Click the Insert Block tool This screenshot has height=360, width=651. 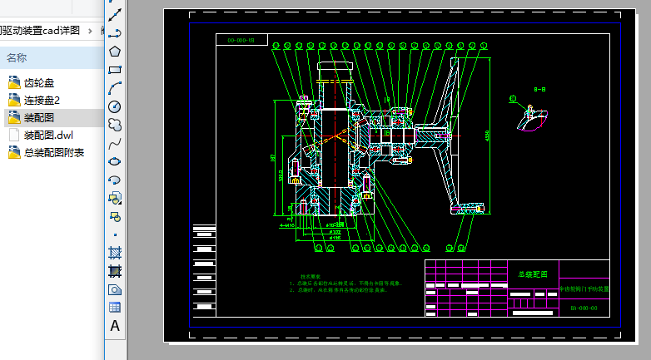(x=115, y=198)
